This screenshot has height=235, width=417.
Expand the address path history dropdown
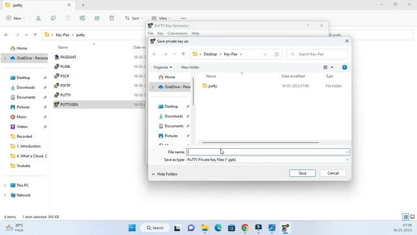click(265, 54)
